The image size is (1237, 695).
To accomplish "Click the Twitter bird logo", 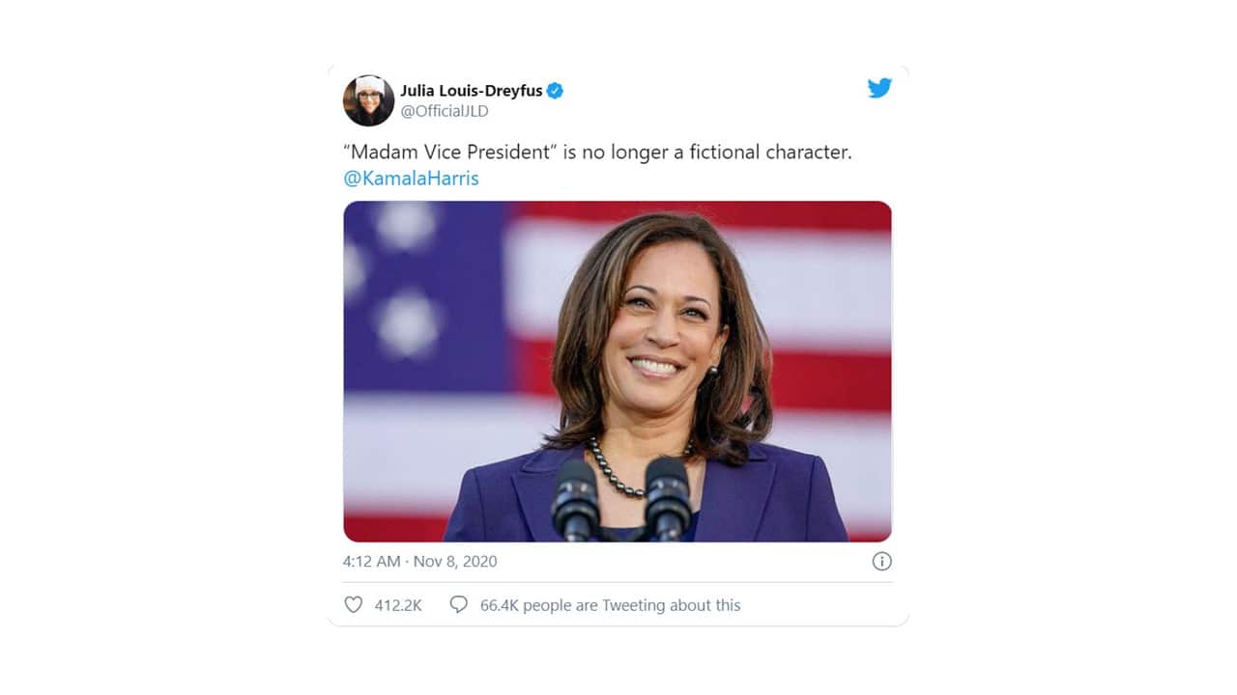I will 879,88.
